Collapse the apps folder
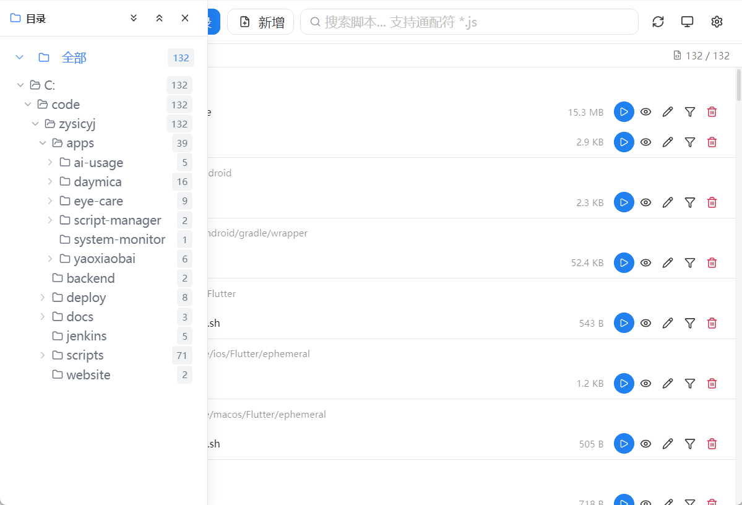This screenshot has height=505, width=742. tap(43, 142)
